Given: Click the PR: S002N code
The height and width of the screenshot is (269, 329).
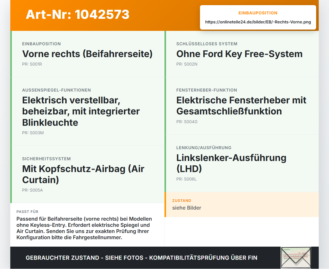Looking at the screenshot, I should coord(187,64).
